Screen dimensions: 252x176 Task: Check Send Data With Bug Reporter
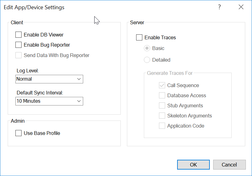18,55
